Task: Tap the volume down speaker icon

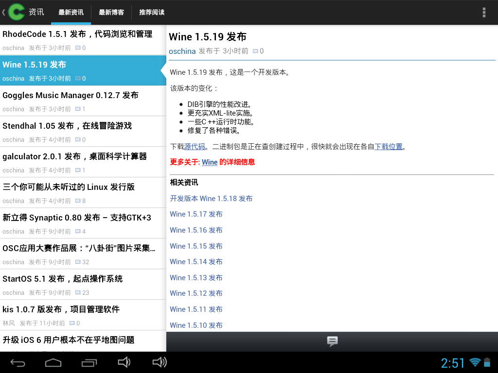Action: [124, 362]
